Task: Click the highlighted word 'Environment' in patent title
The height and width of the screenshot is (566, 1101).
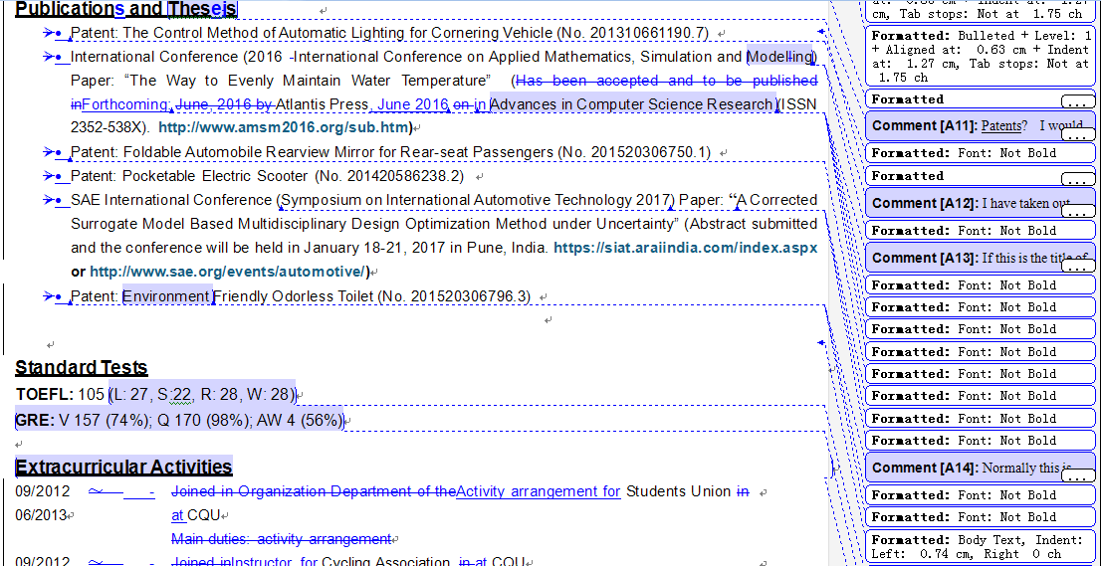Action: (x=166, y=296)
